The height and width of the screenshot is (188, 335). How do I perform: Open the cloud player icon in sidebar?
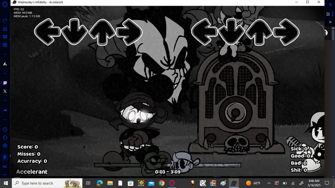(5, 110)
